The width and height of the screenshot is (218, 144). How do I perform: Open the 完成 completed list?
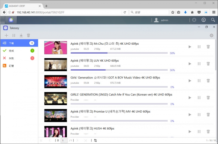tap(19, 51)
